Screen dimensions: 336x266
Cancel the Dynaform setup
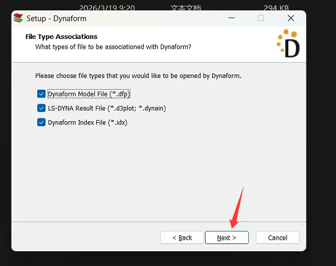(277, 237)
